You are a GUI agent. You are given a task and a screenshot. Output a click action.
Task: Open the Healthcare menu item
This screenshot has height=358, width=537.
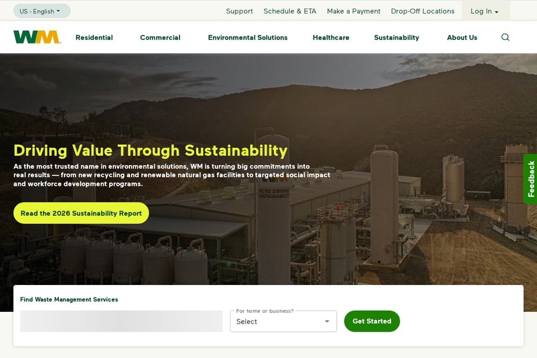click(331, 38)
